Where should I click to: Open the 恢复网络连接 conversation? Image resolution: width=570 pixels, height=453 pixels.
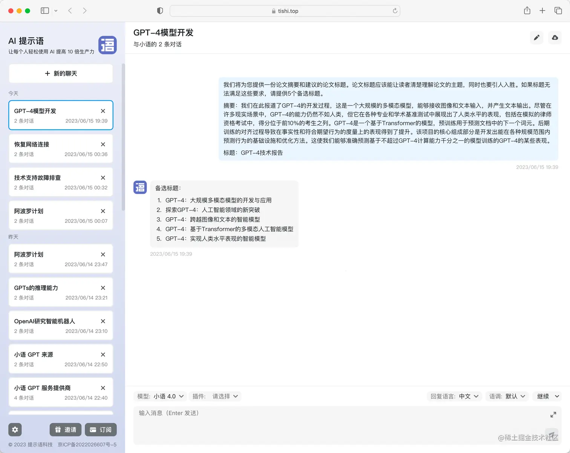[x=61, y=149]
